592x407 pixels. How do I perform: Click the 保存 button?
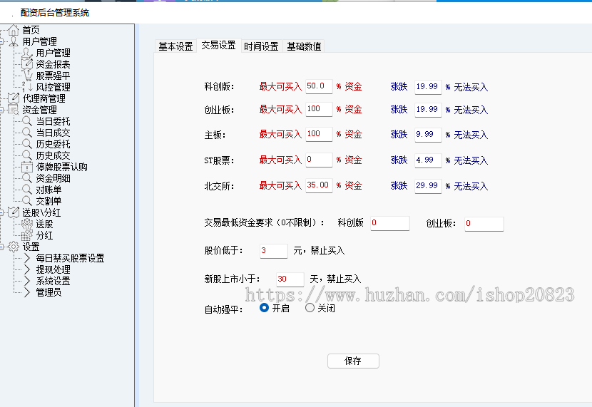click(x=353, y=361)
